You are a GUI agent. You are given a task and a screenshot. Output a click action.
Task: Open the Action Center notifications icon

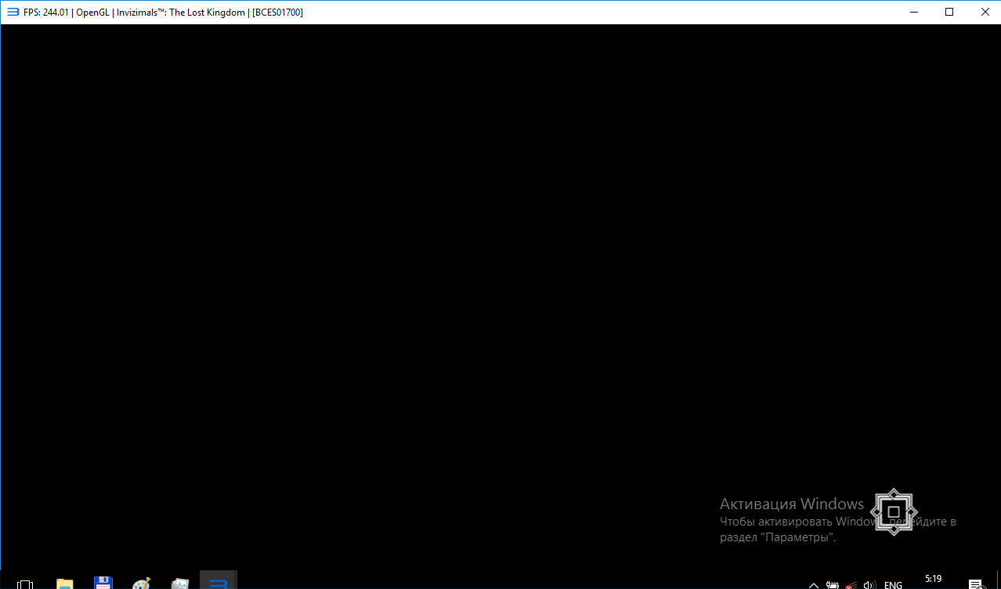[976, 584]
